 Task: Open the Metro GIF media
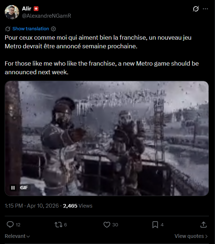(107, 138)
